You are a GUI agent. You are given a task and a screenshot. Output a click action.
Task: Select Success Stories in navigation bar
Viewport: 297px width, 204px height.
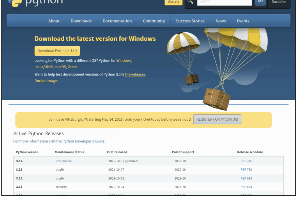190,21
